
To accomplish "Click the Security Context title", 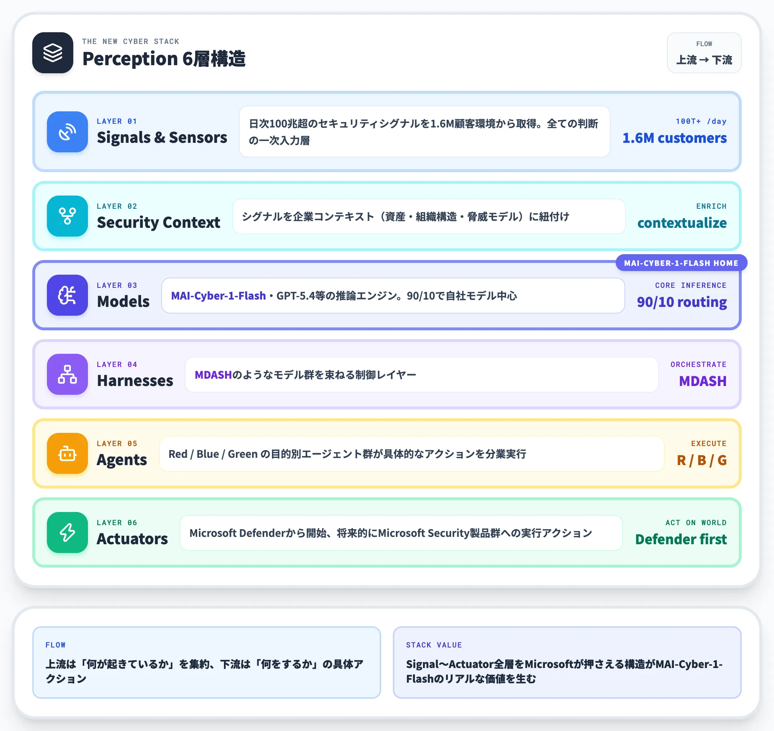I will click(x=158, y=223).
